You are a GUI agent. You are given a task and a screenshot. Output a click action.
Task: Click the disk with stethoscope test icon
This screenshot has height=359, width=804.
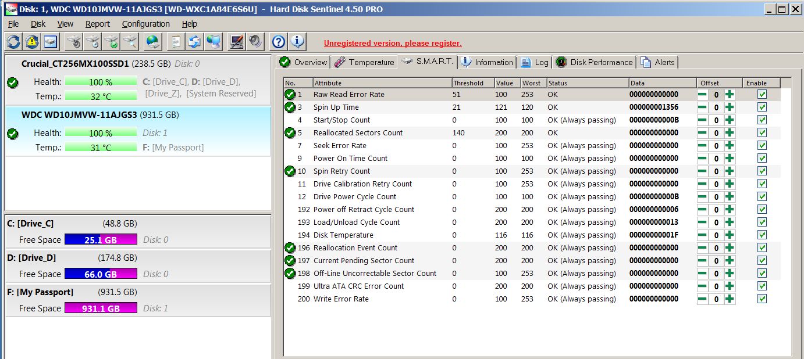coord(74,42)
